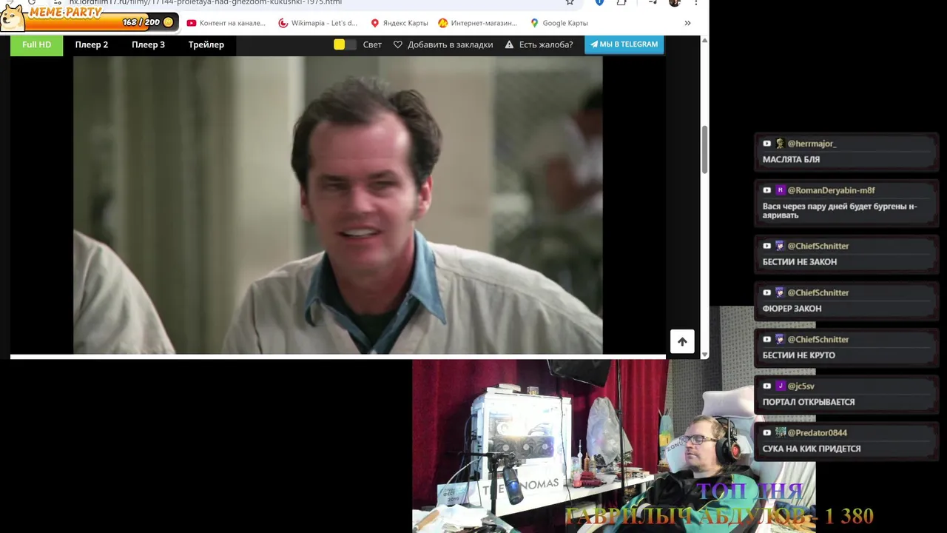Image resolution: width=947 pixels, height=533 pixels.
Task: Click the @RomanDeryabin-m8f username in chat
Action: (x=831, y=190)
